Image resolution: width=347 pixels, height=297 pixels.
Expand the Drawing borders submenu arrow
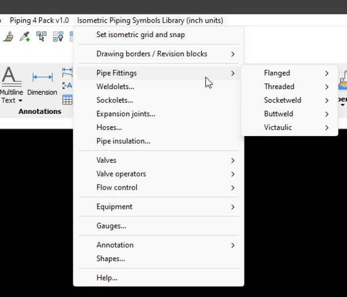click(233, 54)
